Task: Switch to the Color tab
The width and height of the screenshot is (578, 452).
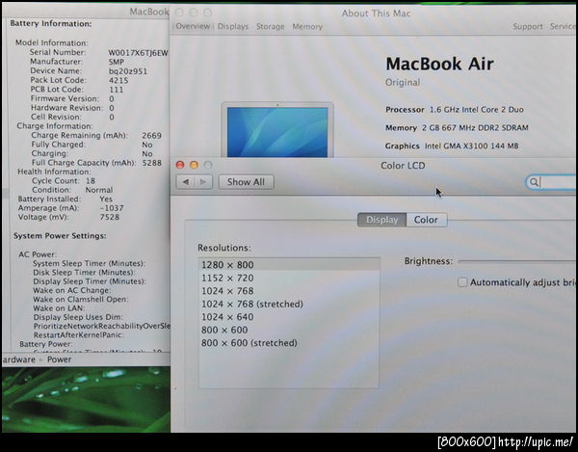Action: 426,220
